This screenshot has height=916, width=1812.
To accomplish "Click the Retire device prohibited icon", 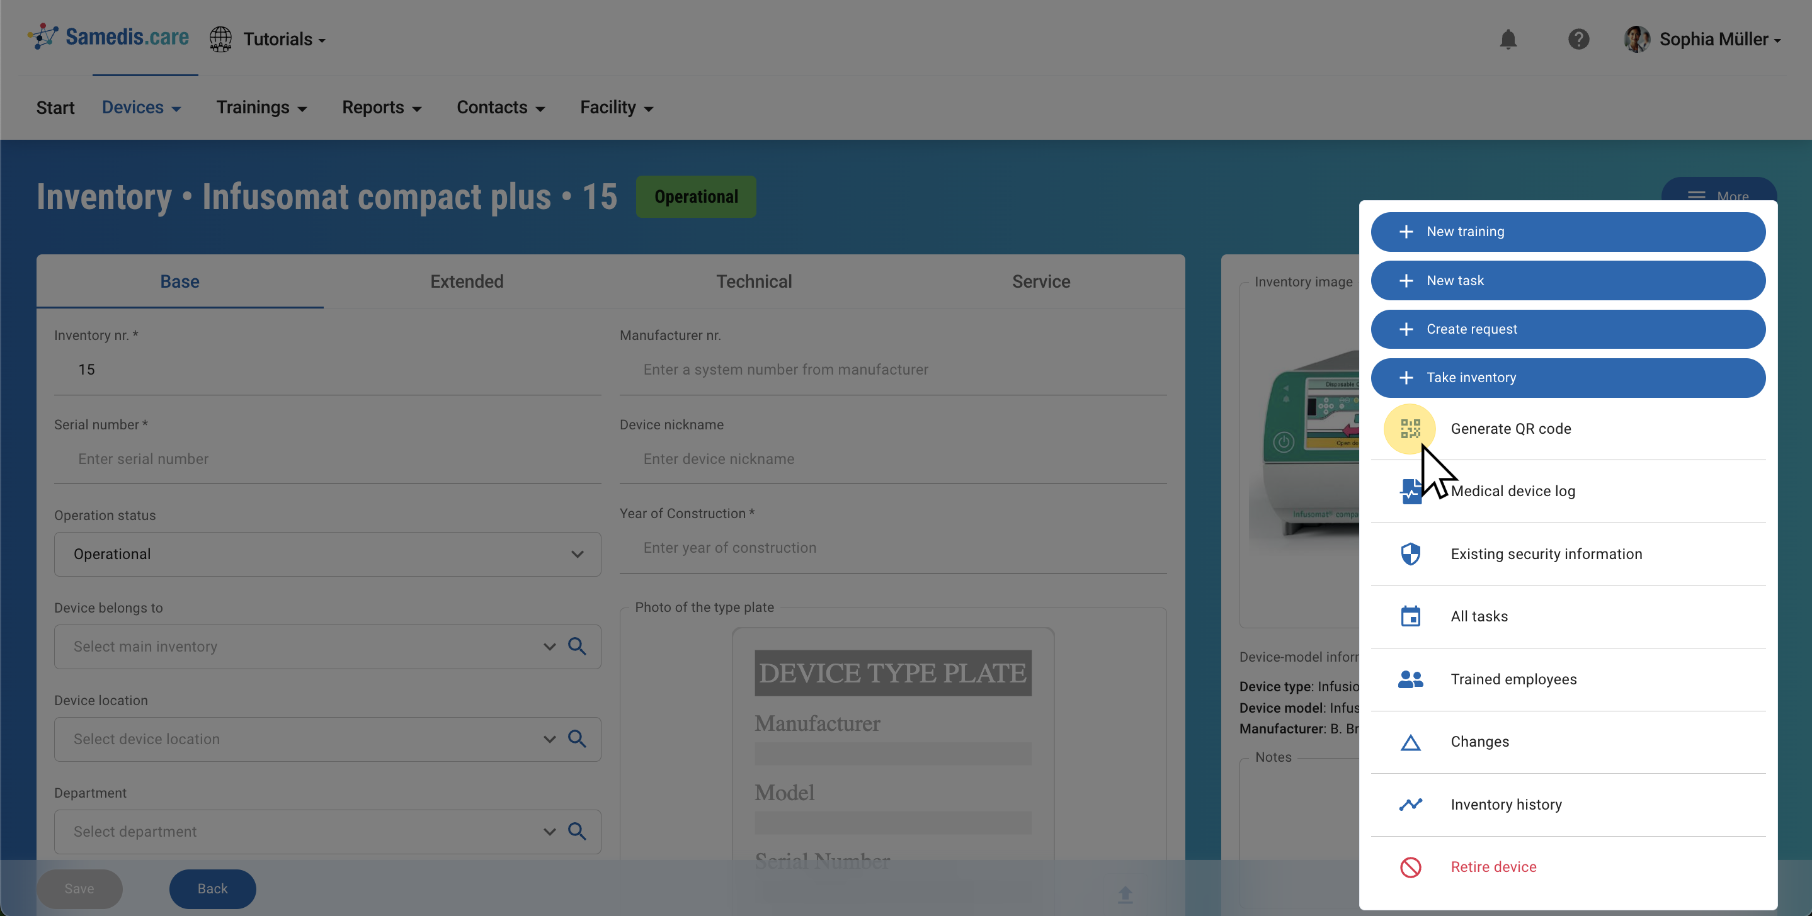I will (1410, 867).
